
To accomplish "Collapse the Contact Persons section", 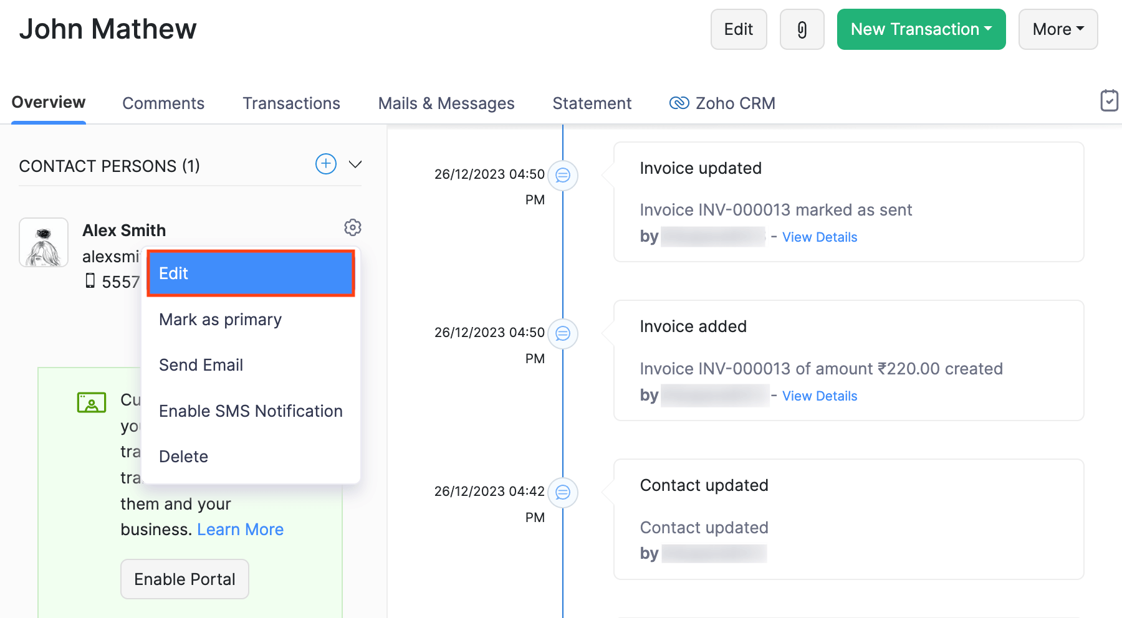I will (355, 164).
